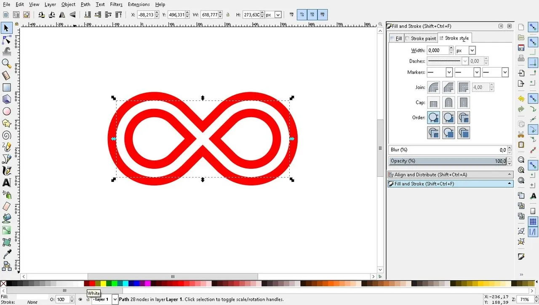Select the Spray tool
Image resolution: width=539 pixels, height=305 pixels.
tap(6, 194)
